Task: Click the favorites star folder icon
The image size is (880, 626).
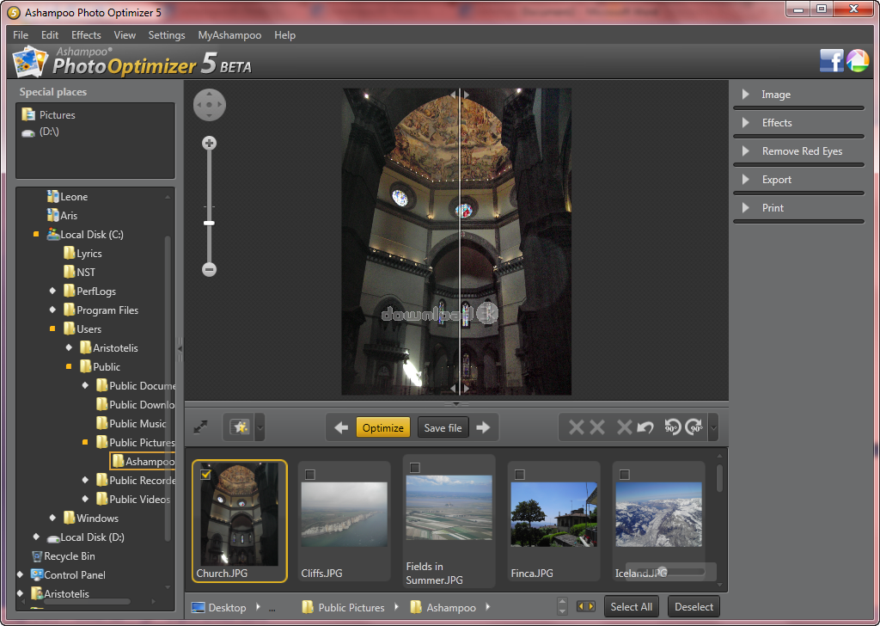Action: pos(240,428)
